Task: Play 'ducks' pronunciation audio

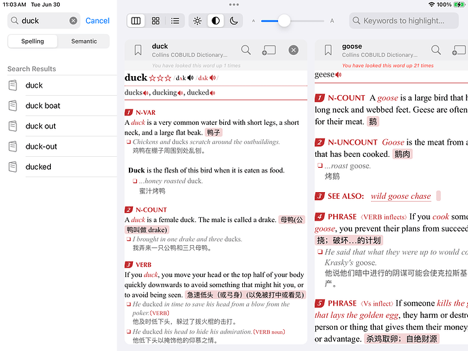Action: point(146,93)
